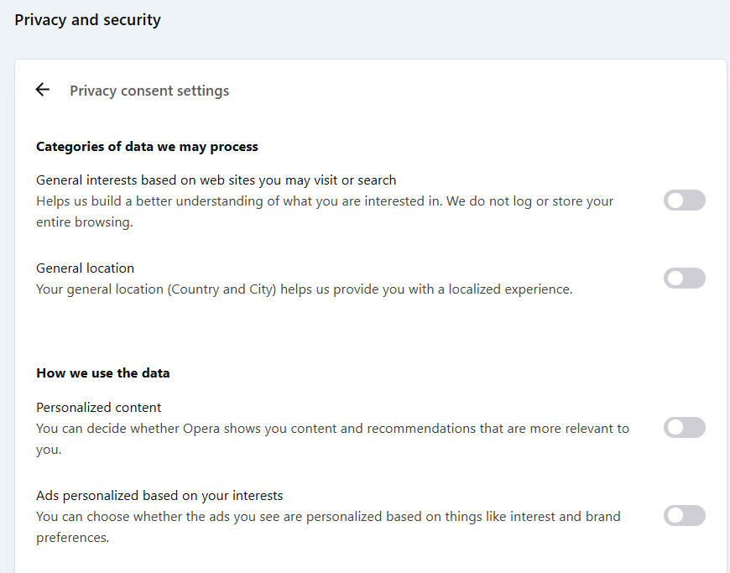
Task: Click the General location label
Action: pos(86,268)
